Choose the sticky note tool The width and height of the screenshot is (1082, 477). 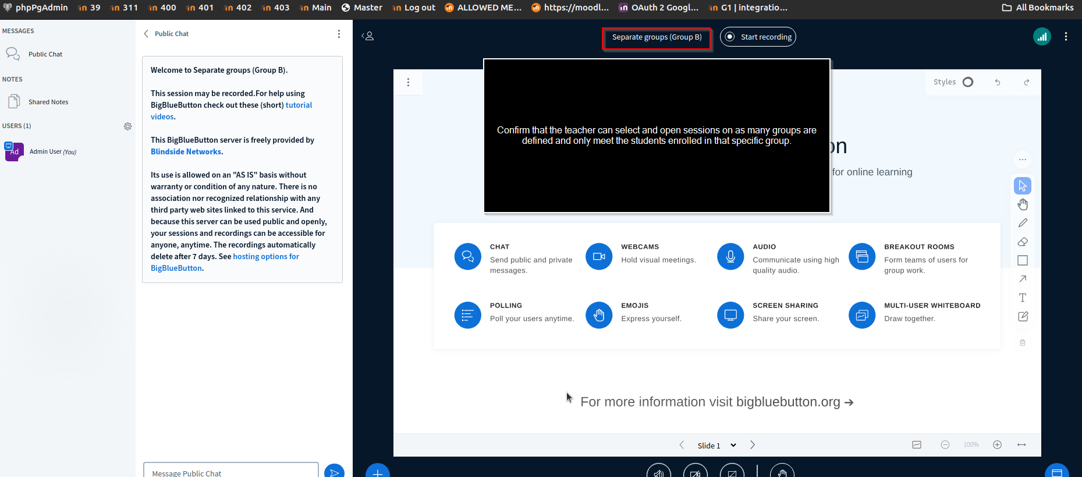[x=1023, y=316]
